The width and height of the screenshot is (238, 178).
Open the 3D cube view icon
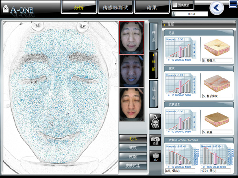click(x=155, y=157)
